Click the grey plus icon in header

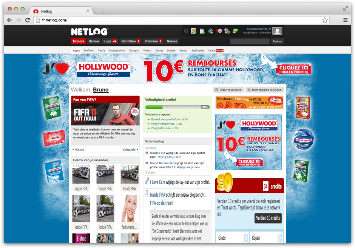186,31
